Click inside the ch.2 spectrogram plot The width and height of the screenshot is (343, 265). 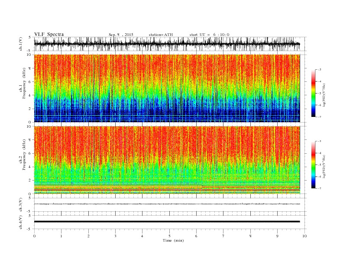167,160
